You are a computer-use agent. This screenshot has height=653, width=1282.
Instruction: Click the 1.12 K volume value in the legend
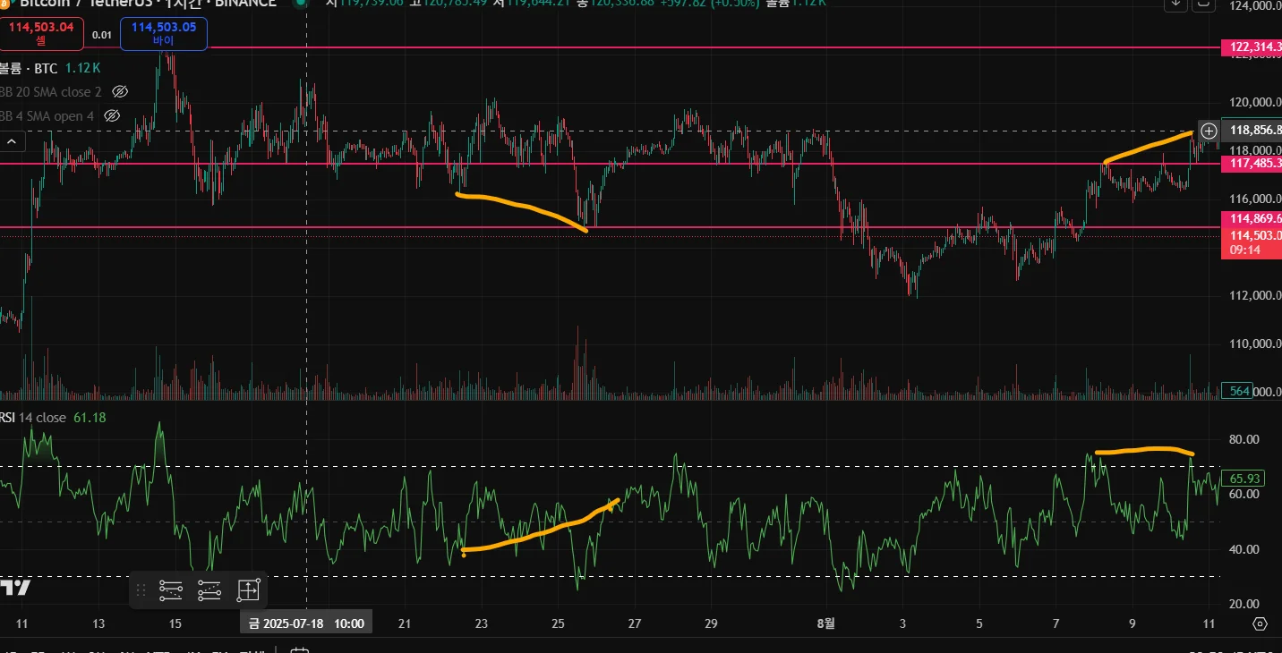pyautogui.click(x=83, y=67)
